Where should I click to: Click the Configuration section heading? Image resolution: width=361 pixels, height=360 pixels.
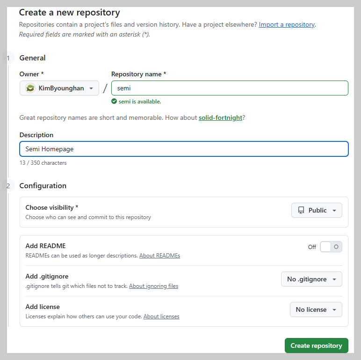(43, 186)
